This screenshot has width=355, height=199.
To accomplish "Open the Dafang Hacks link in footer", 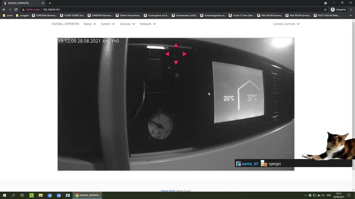I will 168,190.
